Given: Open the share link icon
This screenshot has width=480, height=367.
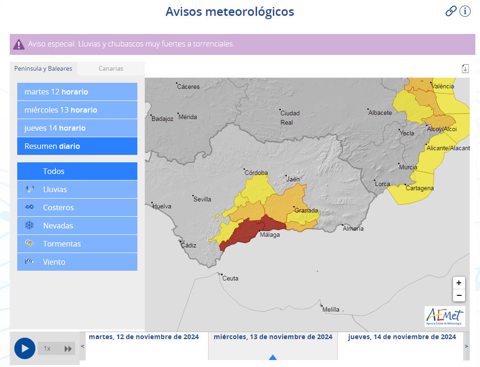Looking at the screenshot, I should pos(450,11).
